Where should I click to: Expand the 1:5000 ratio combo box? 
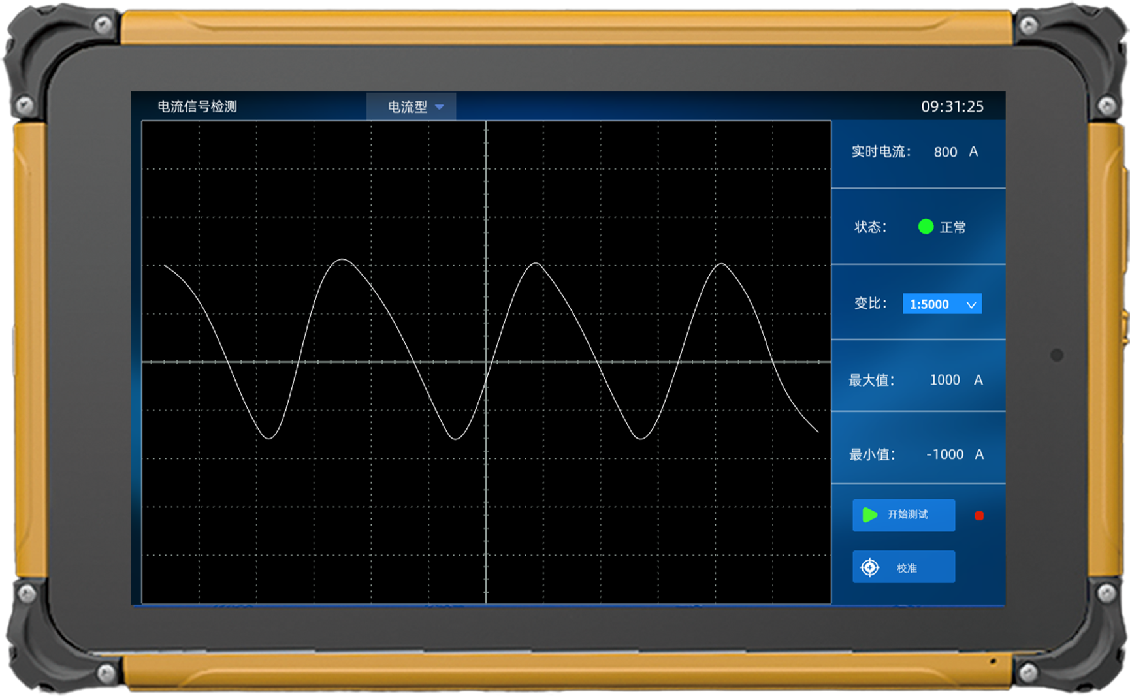tap(942, 304)
